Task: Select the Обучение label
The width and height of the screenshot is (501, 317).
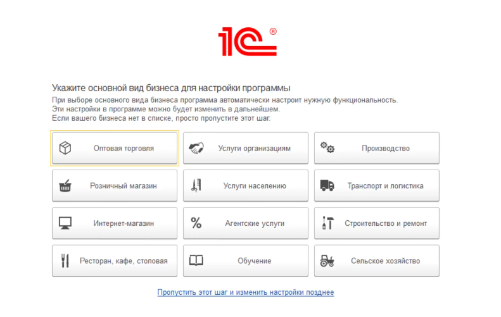Action: point(255,261)
